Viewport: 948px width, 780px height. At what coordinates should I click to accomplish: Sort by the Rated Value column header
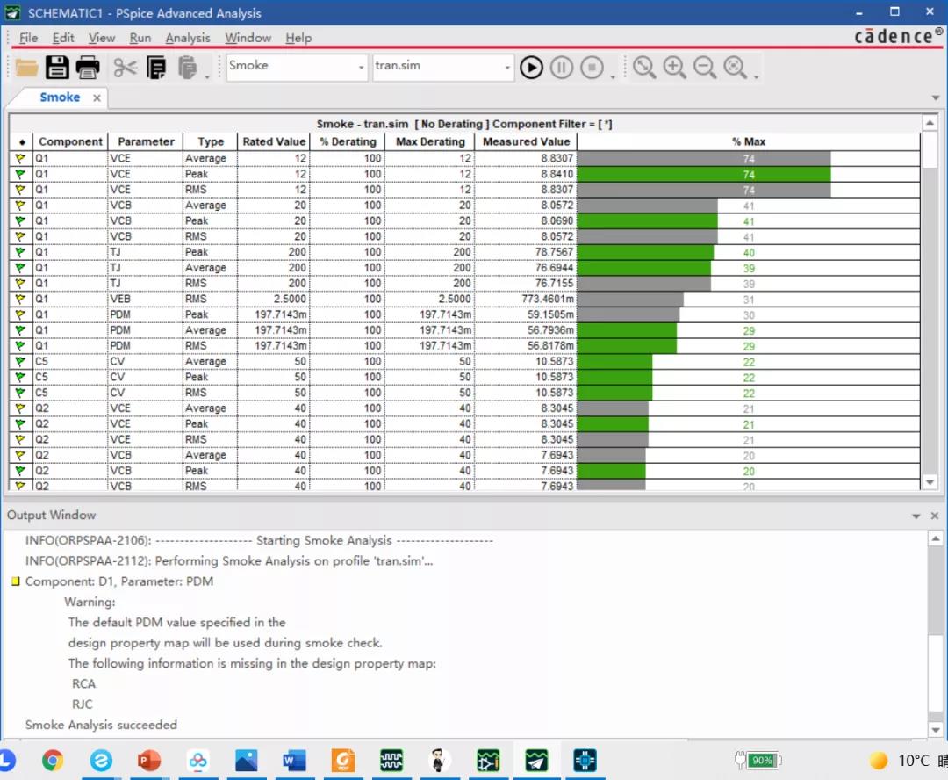pyautogui.click(x=274, y=141)
